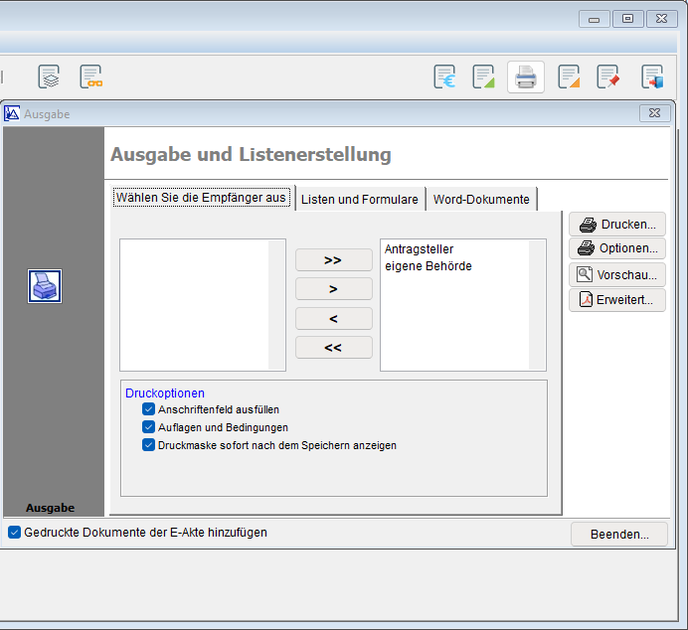Move all recipients right with >> button

click(x=333, y=259)
